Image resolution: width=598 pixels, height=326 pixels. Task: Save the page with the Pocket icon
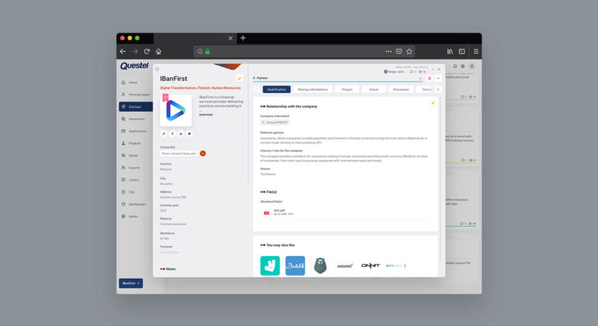point(399,51)
